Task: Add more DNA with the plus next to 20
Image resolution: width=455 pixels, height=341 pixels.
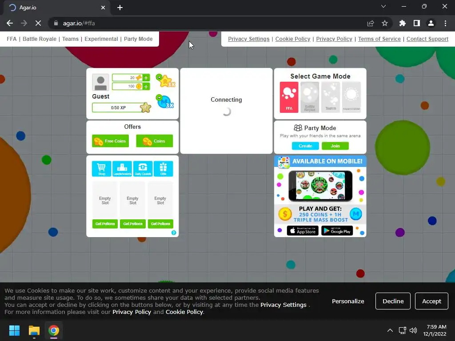Action: coord(146,78)
